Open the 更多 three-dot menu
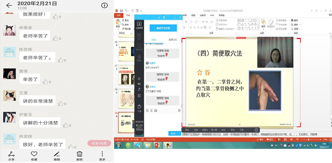This screenshot has height=163, width=332. coord(102,154)
